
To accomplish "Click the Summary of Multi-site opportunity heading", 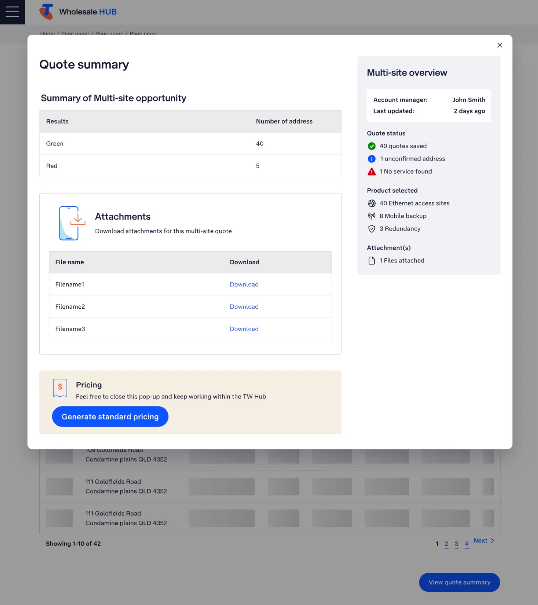I will pos(113,98).
